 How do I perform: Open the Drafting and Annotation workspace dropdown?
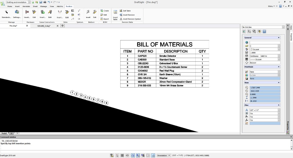click(29, 2)
